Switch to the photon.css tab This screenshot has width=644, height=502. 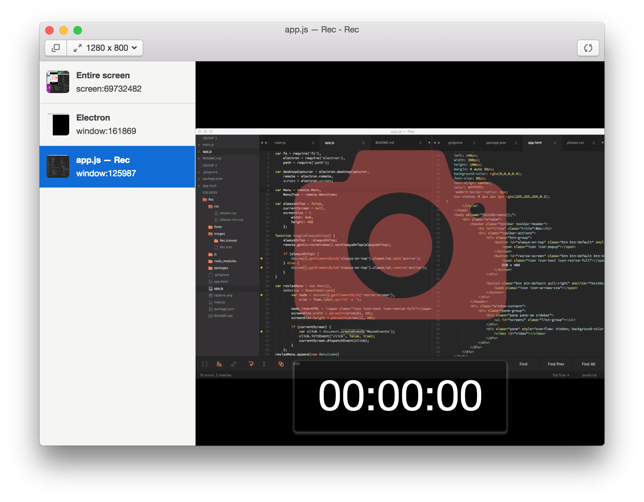click(575, 143)
